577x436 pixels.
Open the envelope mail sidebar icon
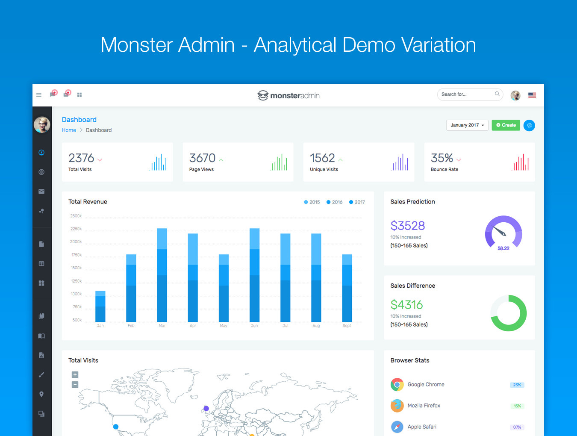(x=41, y=191)
